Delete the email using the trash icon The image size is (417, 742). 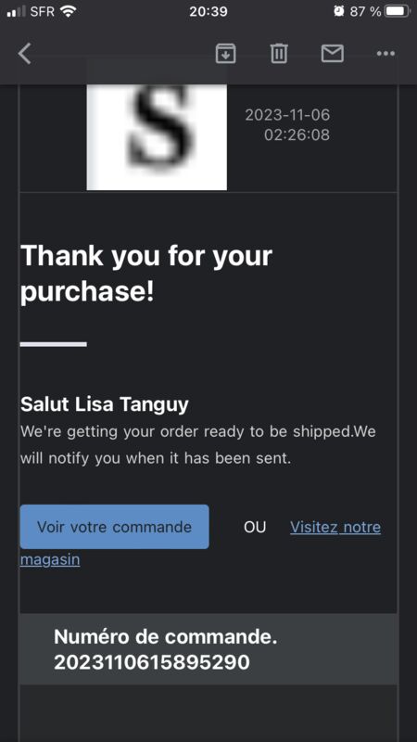(x=279, y=53)
